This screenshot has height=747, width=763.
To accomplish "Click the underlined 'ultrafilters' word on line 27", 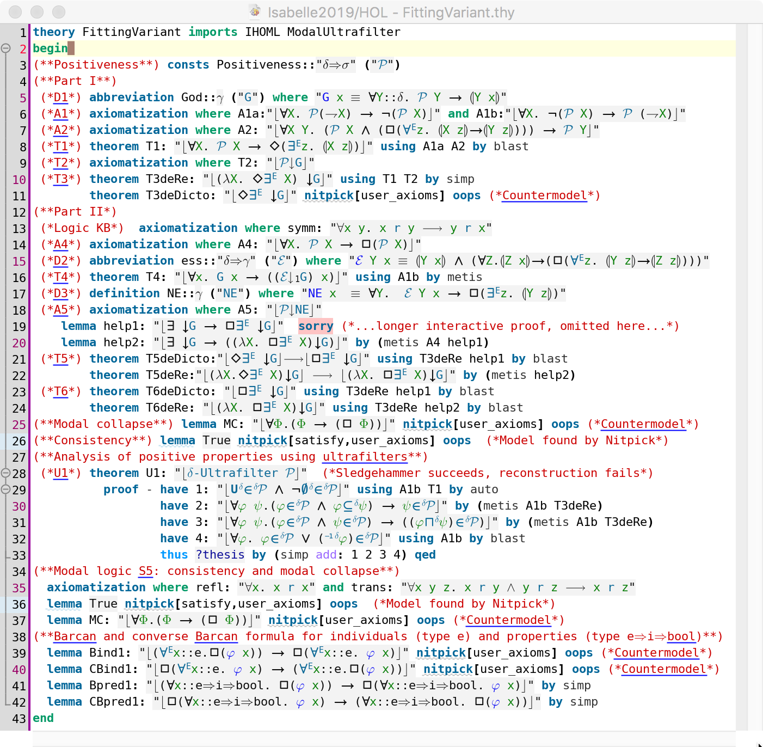I will tap(365, 457).
